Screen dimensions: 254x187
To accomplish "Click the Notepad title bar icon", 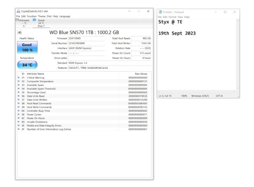I will tap(160, 12).
